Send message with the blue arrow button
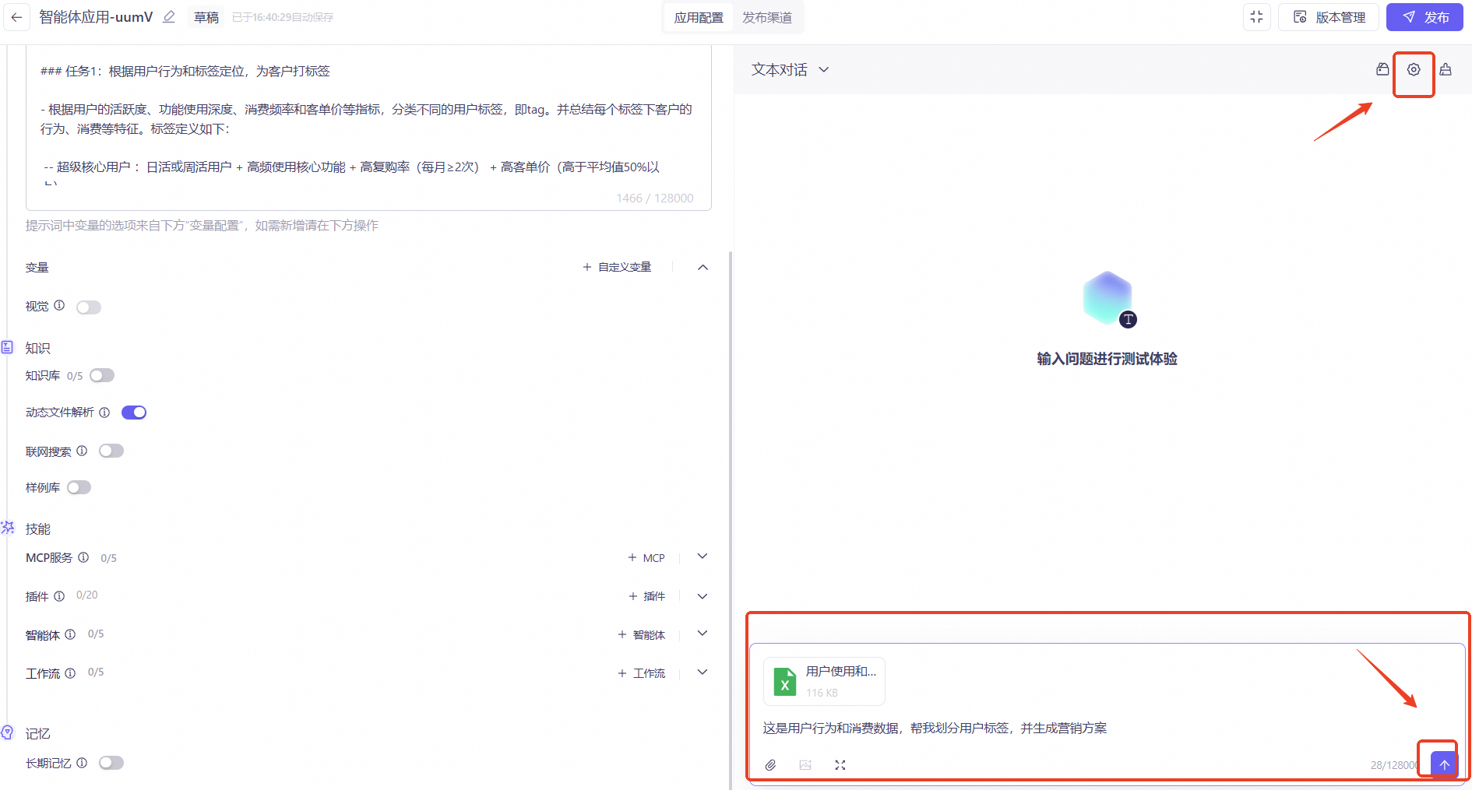The height and width of the screenshot is (790, 1472). (1443, 764)
